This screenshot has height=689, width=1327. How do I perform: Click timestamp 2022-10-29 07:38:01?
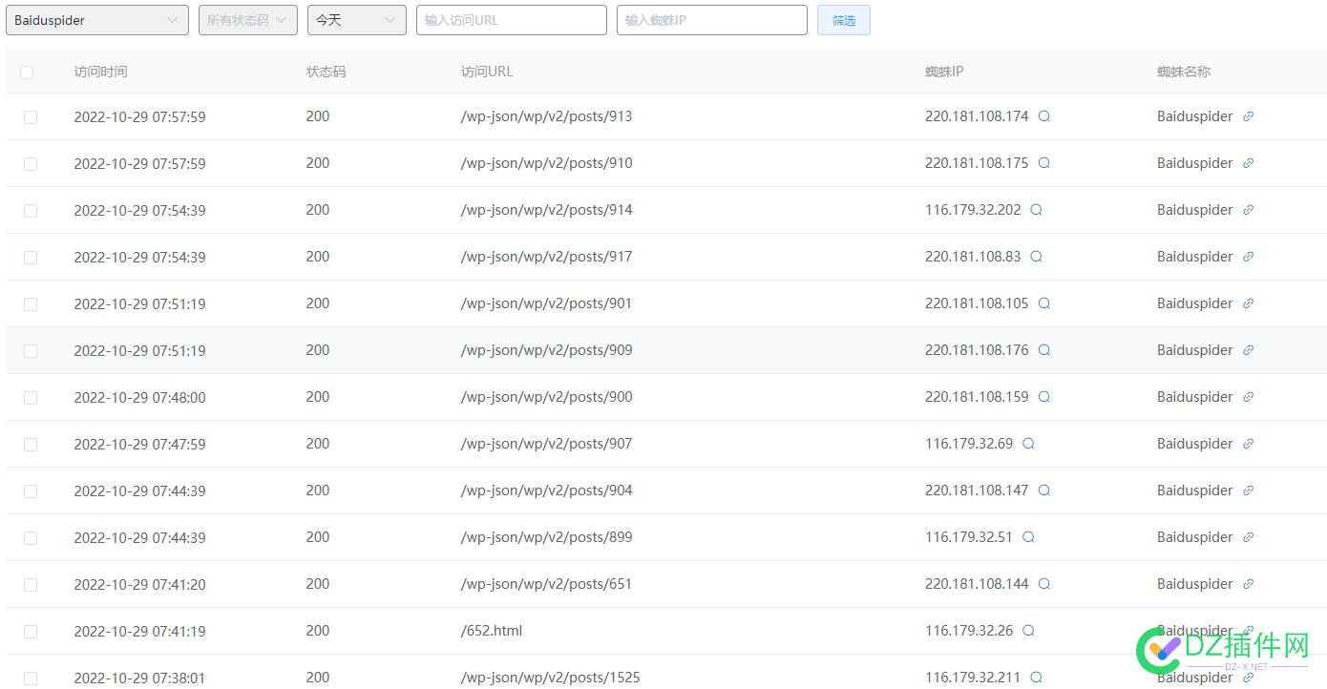pyautogui.click(x=139, y=678)
